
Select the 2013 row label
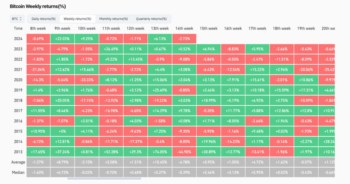(x=18, y=152)
